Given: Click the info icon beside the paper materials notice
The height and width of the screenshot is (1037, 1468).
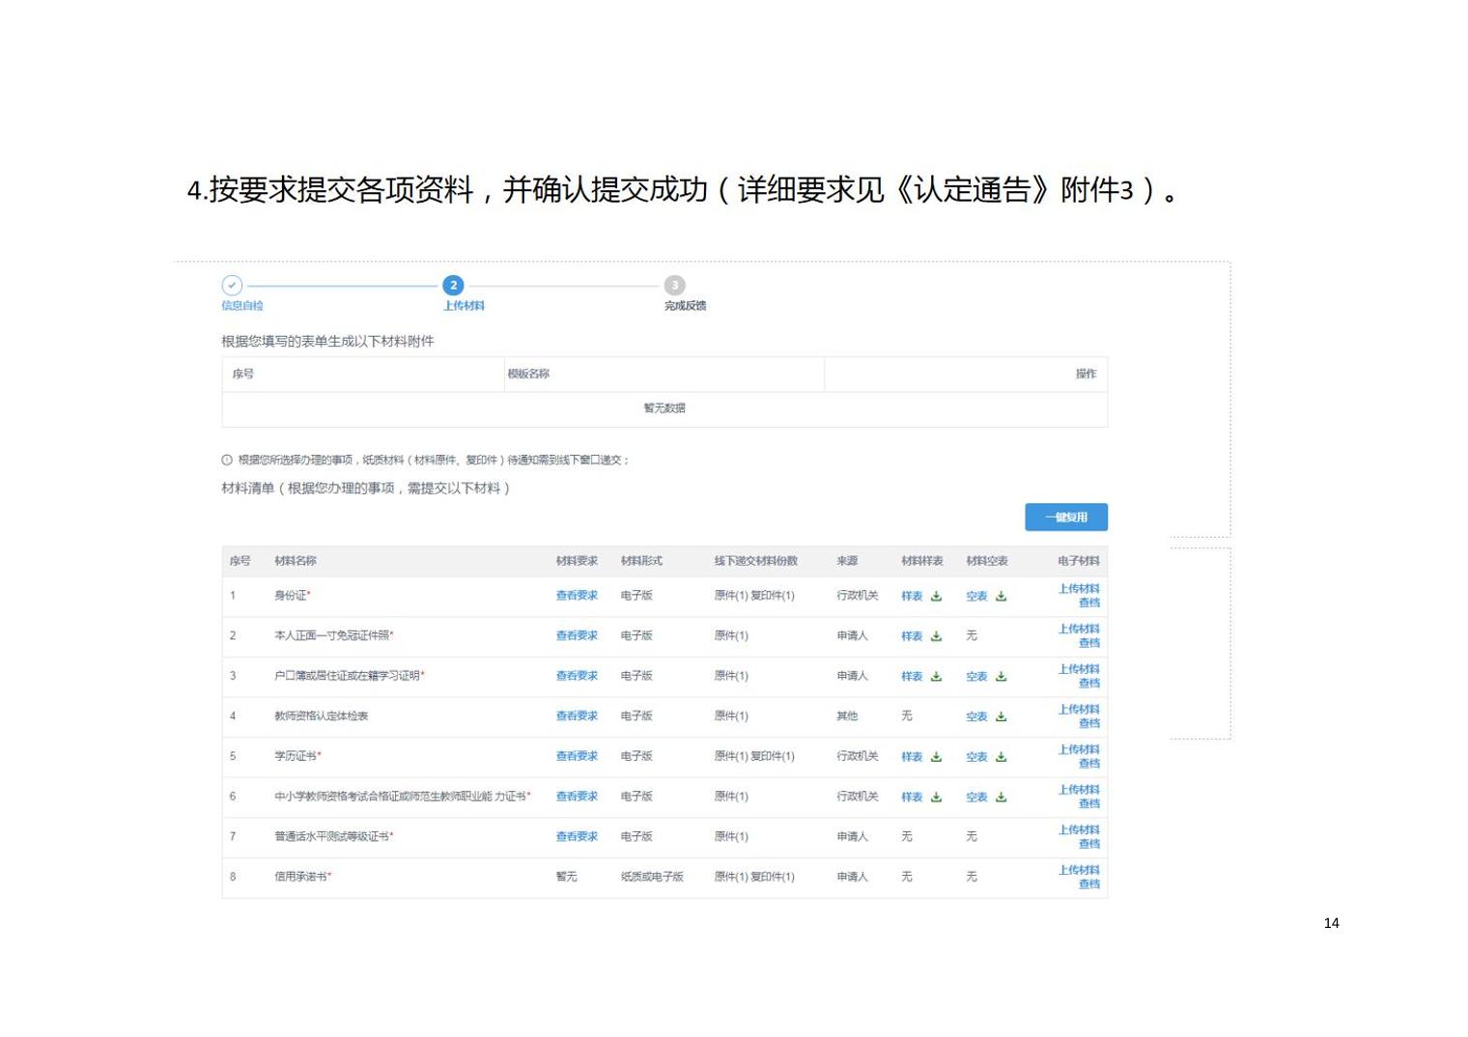Looking at the screenshot, I should [x=227, y=461].
